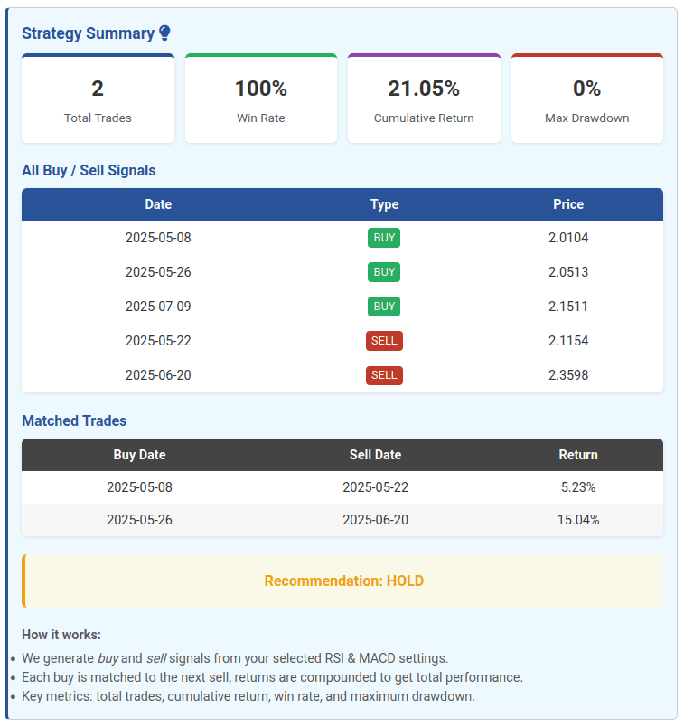Click the SELL badge for 2025-05-22

point(384,341)
